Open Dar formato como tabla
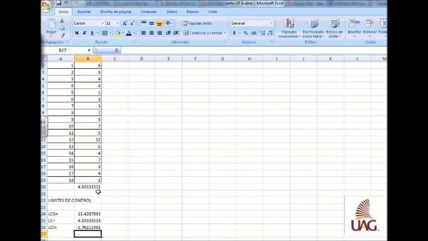This screenshot has height=241, width=428. (313, 28)
